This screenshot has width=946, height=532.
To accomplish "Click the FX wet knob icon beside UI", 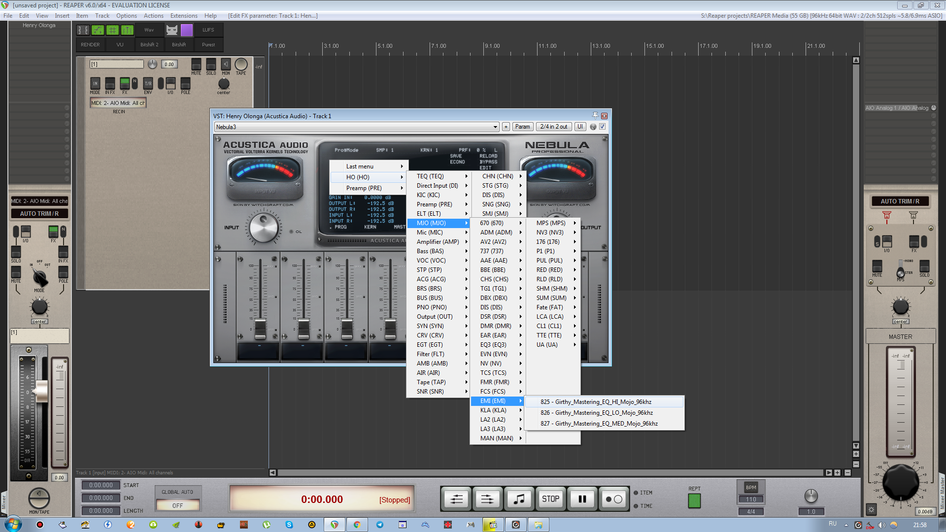I will [593, 127].
